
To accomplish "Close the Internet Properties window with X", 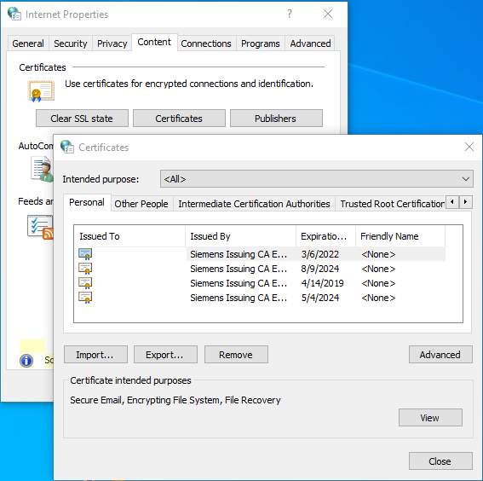I will pyautogui.click(x=328, y=14).
